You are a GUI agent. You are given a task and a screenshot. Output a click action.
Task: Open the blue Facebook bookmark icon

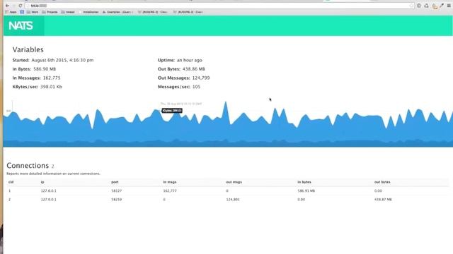(22, 12)
